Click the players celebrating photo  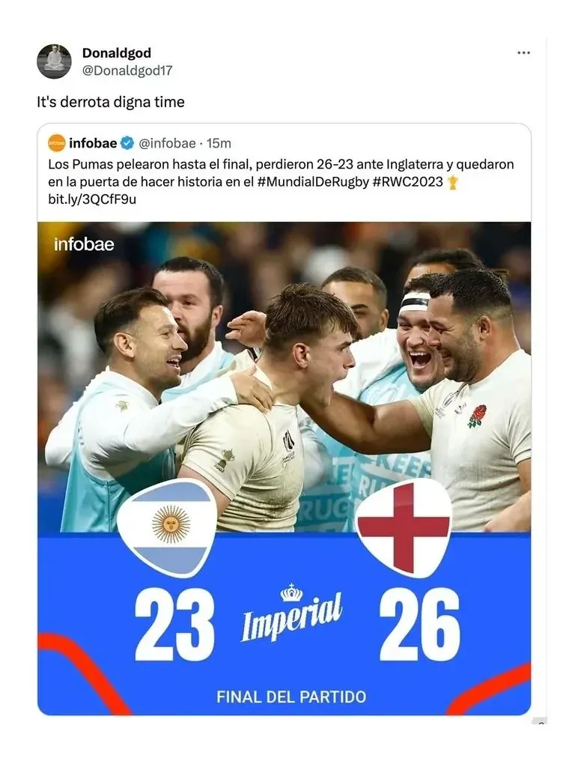pos(285,360)
